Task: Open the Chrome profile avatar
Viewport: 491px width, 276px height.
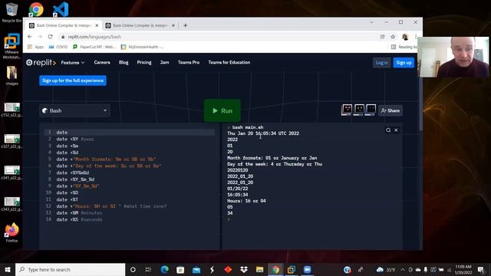Action: point(405,37)
